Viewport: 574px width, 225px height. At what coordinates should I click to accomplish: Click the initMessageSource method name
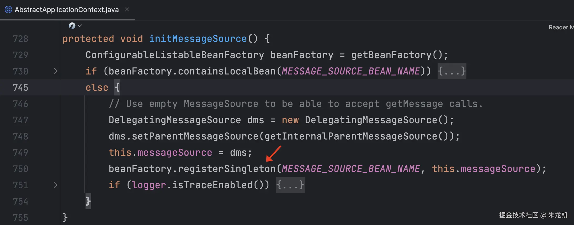[198, 39]
